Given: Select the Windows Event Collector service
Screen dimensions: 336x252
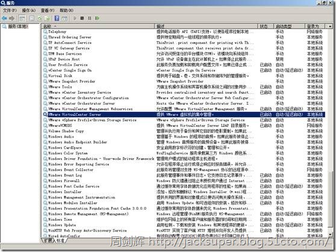Looking at the screenshot, I should [70, 170].
